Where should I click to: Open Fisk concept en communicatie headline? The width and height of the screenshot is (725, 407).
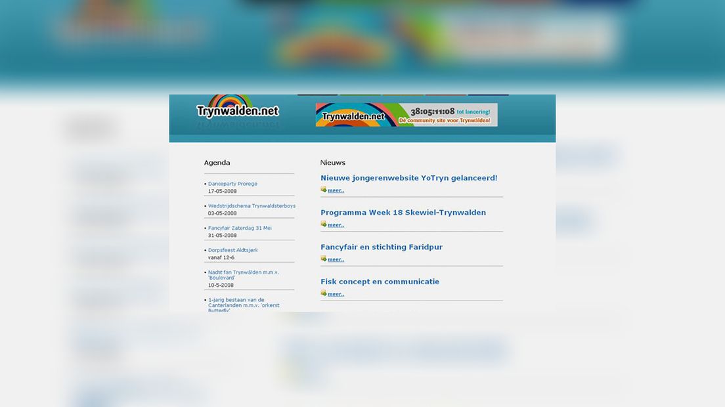pos(380,282)
